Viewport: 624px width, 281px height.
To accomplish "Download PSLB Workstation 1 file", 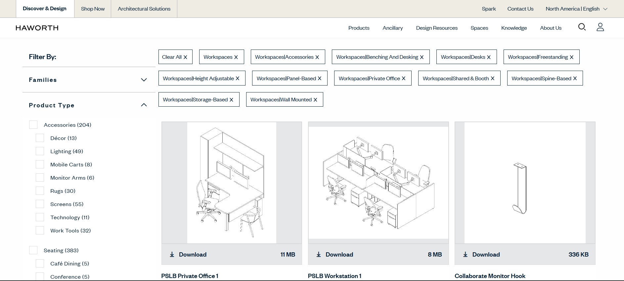I will (378, 255).
